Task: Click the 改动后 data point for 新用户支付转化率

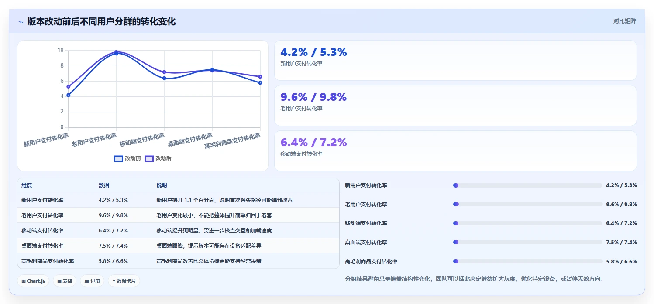Action: coord(69,87)
